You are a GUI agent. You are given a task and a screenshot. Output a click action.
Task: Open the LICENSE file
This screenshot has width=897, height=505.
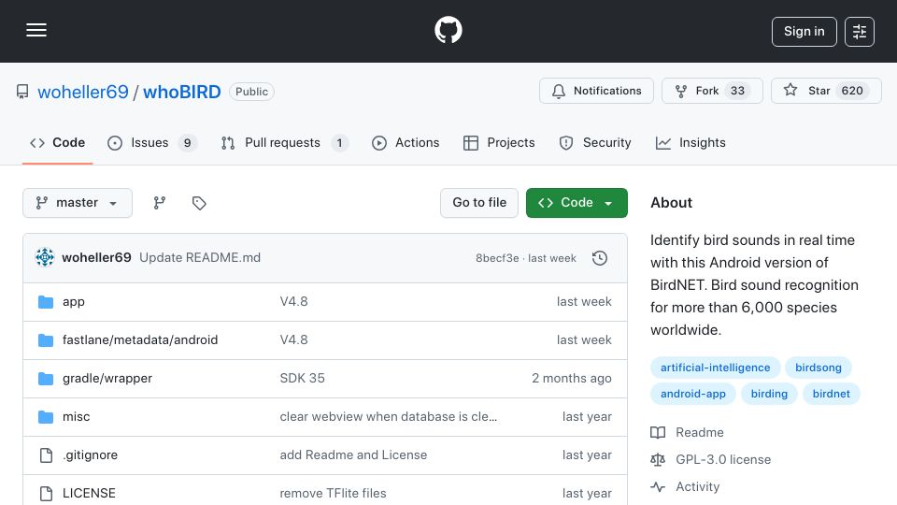[x=89, y=494]
